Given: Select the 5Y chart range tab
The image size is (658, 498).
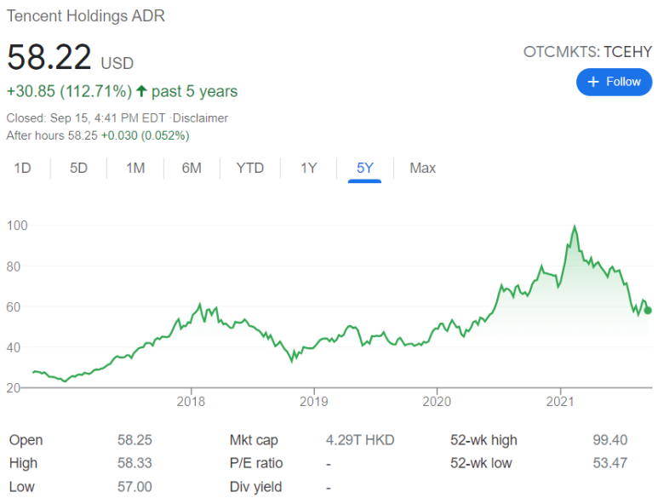Looking at the screenshot, I should pyautogui.click(x=364, y=169).
